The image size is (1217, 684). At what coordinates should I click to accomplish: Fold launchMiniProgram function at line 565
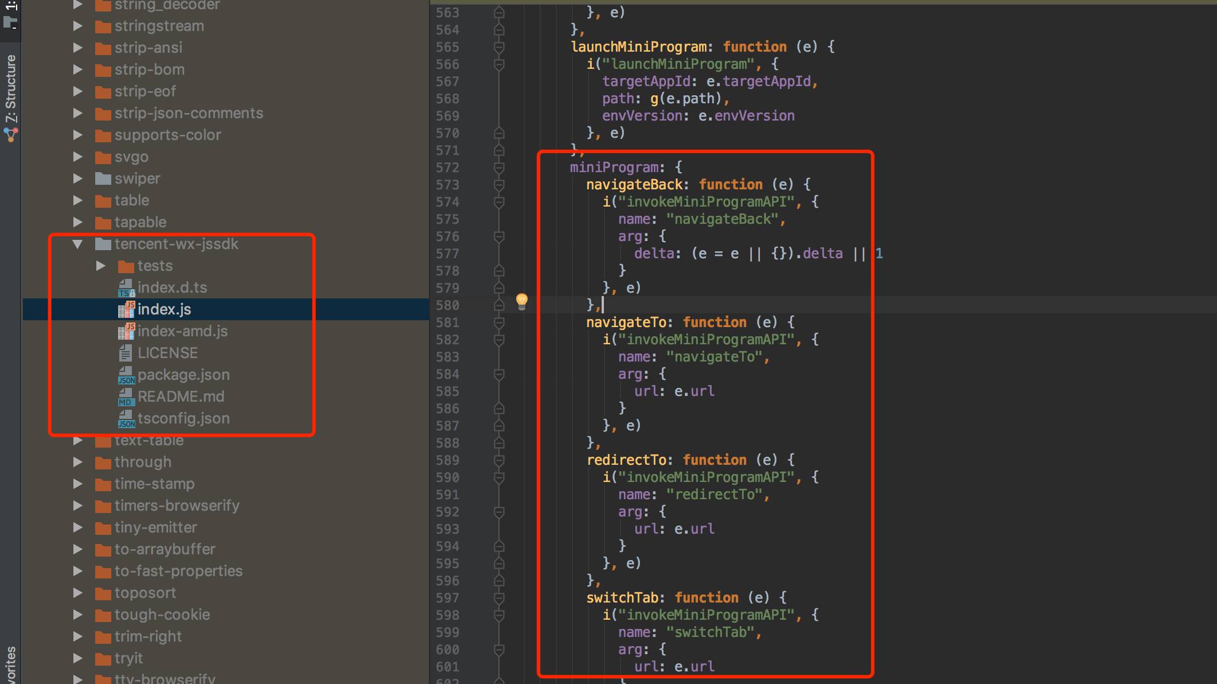click(499, 47)
